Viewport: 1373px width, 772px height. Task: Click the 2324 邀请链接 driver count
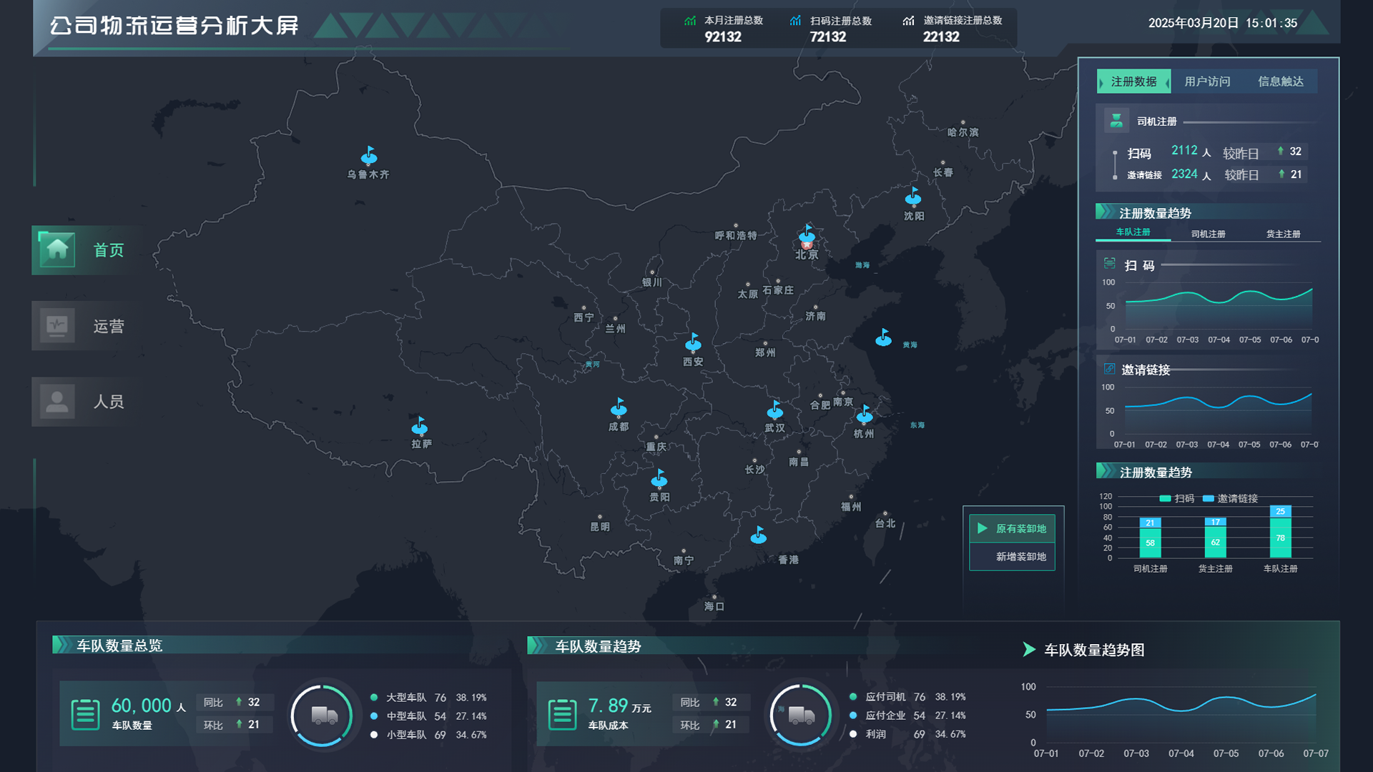coord(1184,174)
